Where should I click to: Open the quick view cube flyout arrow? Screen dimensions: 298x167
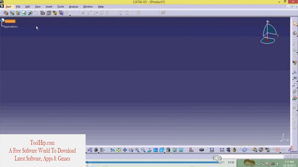[x=164, y=153]
